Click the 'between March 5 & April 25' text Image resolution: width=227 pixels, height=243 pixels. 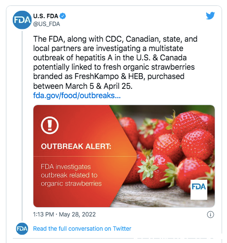(x=83, y=86)
